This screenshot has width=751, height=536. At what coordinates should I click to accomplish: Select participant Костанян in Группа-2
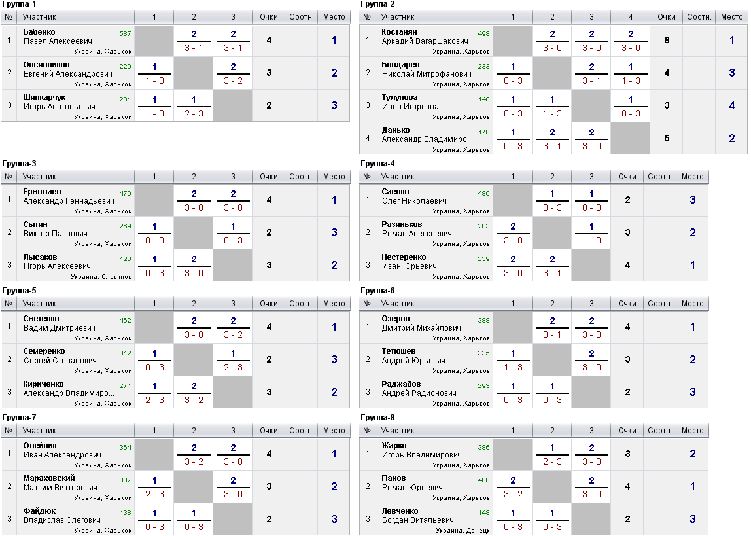tap(399, 32)
